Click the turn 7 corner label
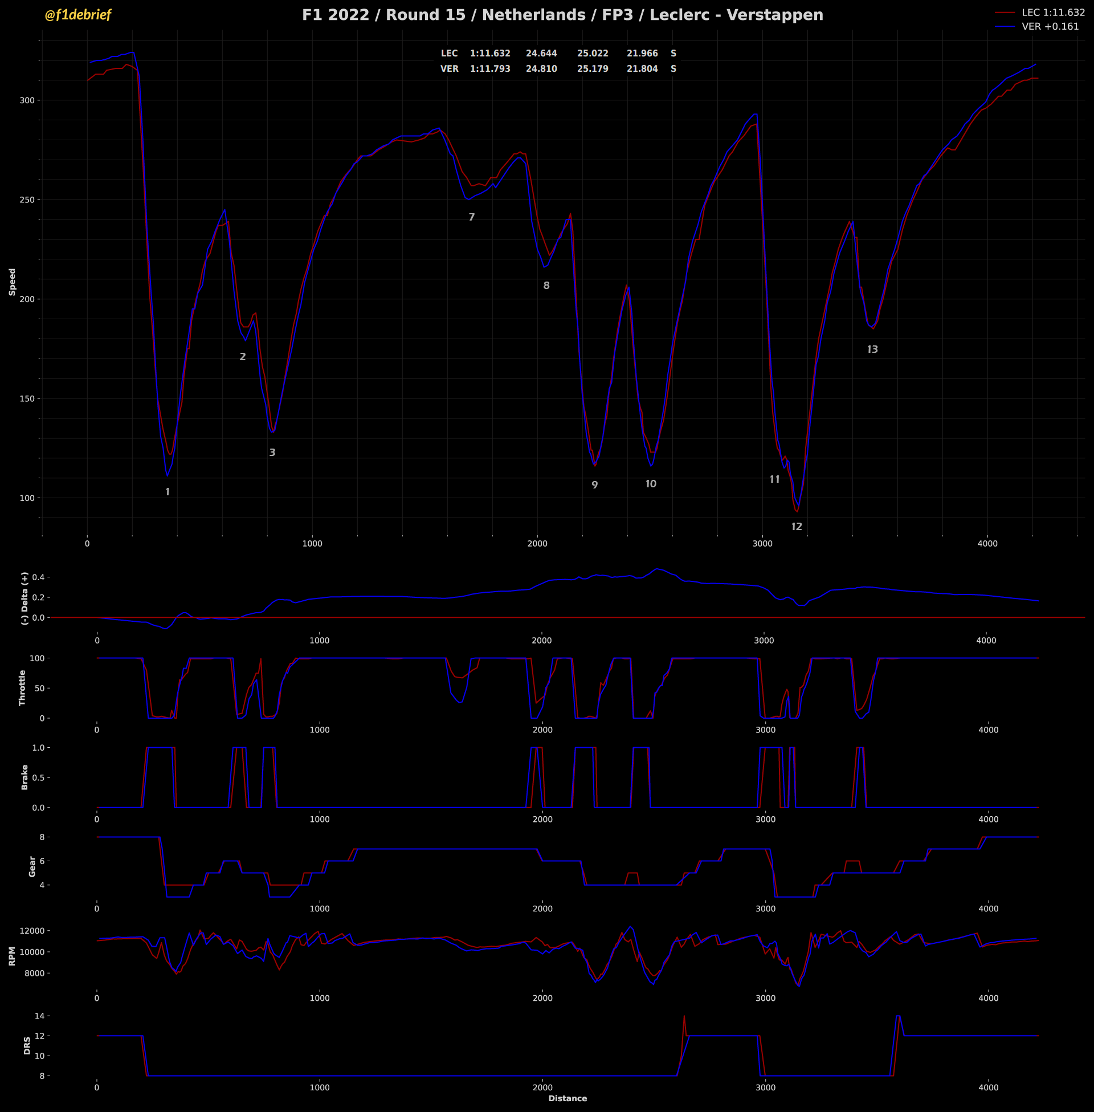Screen dimensions: 1094x1112 click(x=472, y=218)
